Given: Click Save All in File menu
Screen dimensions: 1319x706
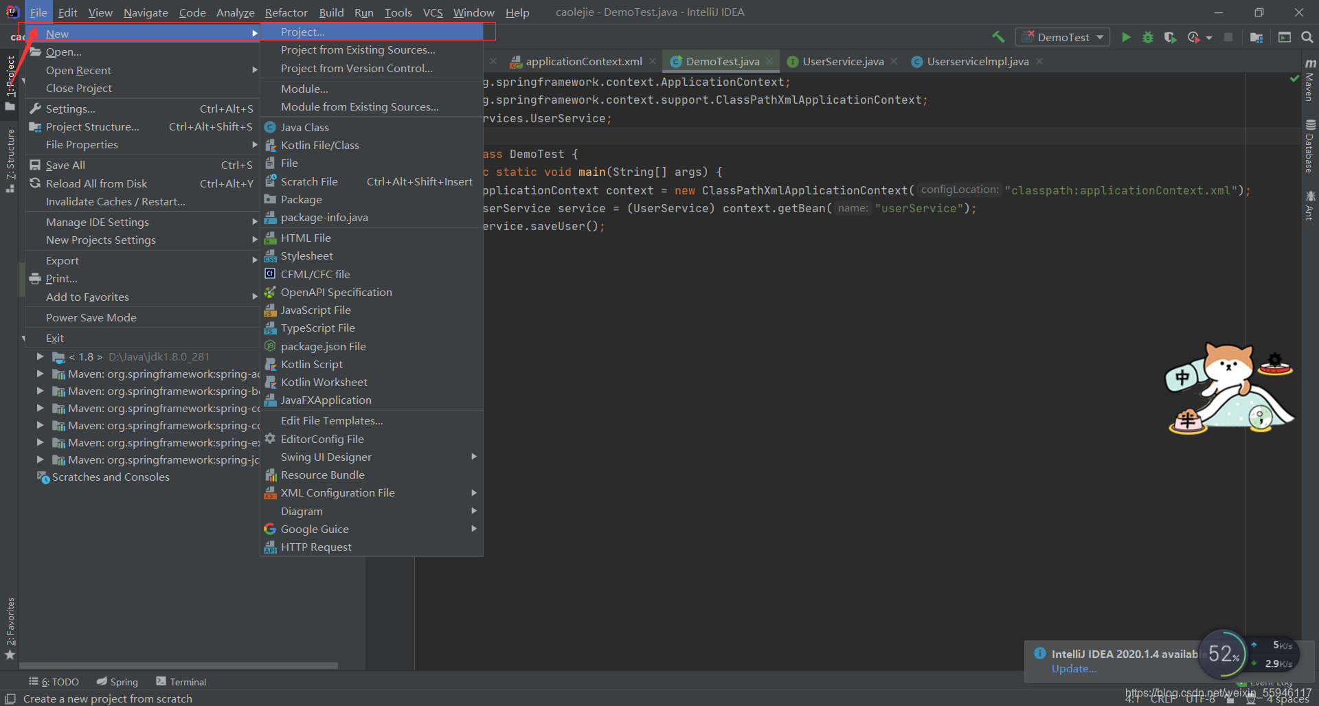Looking at the screenshot, I should [x=143, y=165].
